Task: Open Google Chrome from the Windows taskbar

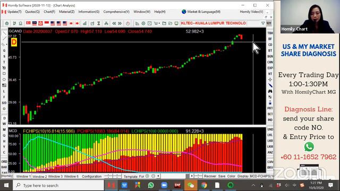Action: tap(204, 185)
